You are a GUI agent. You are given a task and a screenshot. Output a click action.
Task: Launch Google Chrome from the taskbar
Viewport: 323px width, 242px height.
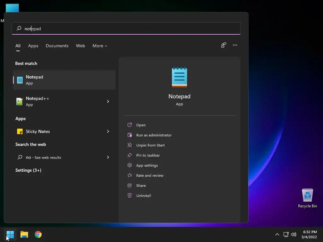point(38,234)
